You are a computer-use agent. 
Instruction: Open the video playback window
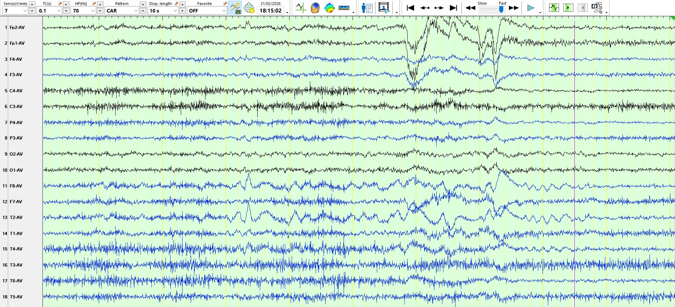(384, 8)
